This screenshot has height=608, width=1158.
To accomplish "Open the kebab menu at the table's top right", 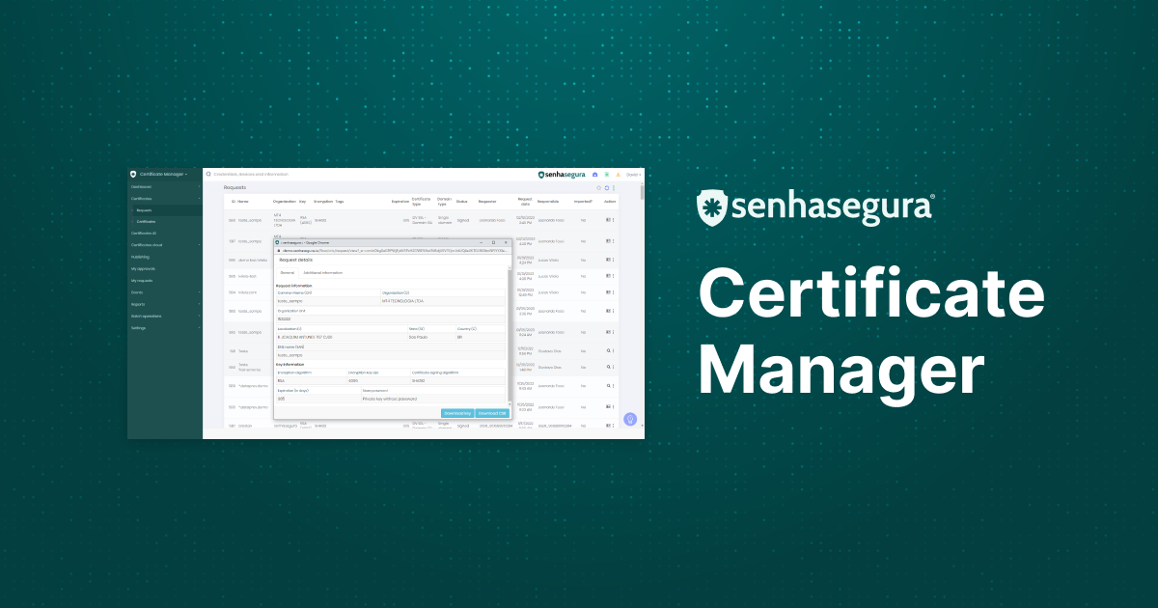I will [x=613, y=189].
